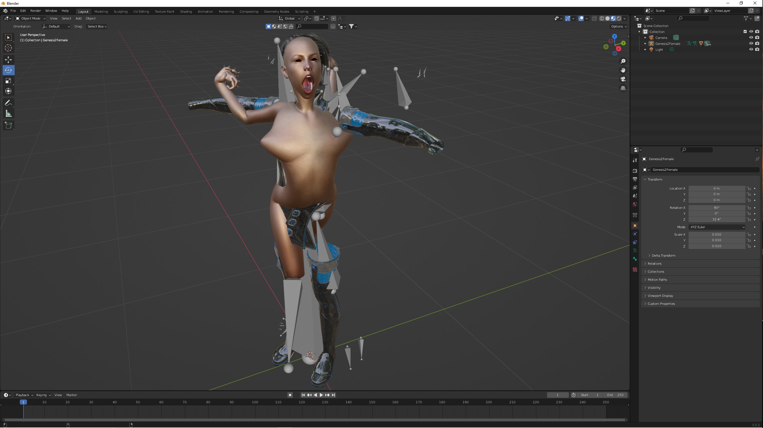Select the Move tool in the toolbar
763x428 pixels.
point(8,59)
